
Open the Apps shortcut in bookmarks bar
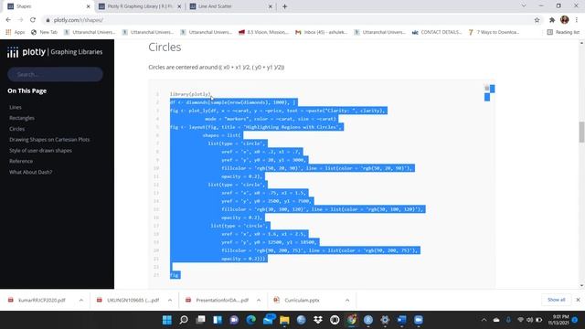(16, 33)
